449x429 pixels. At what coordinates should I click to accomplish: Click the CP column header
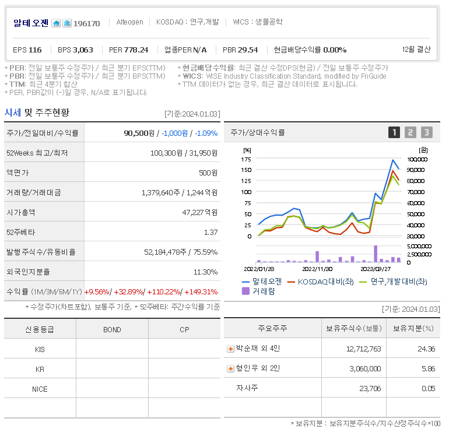point(184,330)
